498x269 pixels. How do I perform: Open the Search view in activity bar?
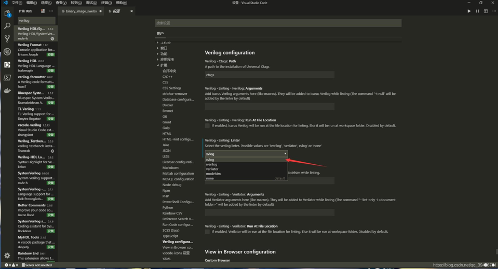pos(7,26)
